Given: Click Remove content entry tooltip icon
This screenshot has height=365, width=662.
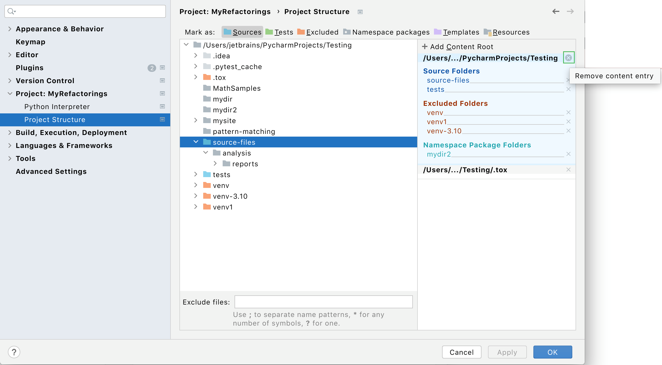Looking at the screenshot, I should (x=569, y=58).
